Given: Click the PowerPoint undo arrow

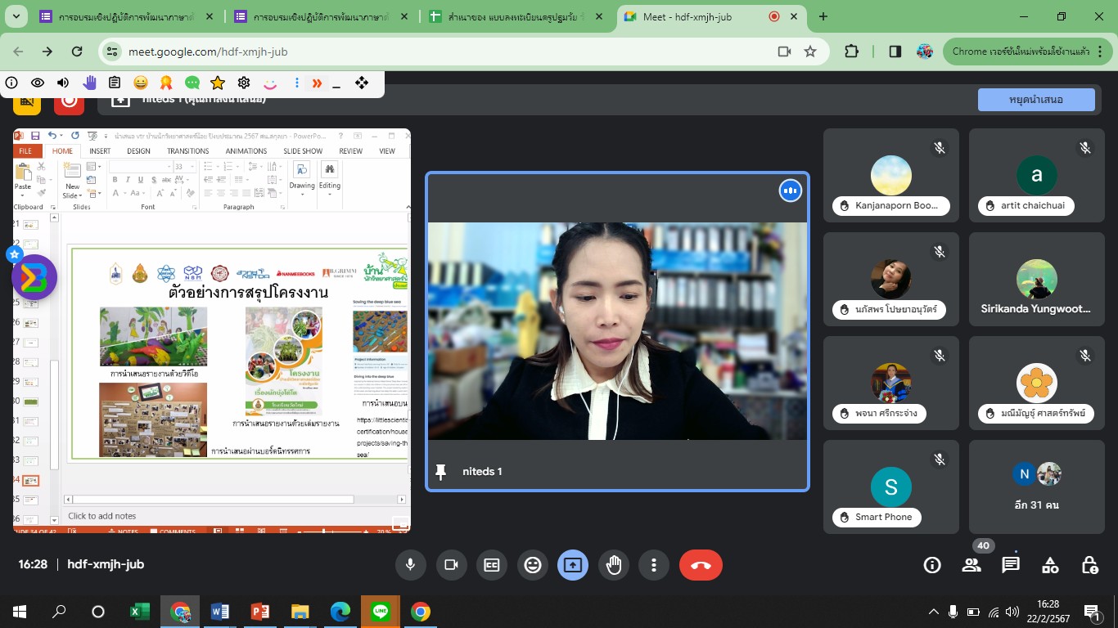Looking at the screenshot, I should coord(52,136).
